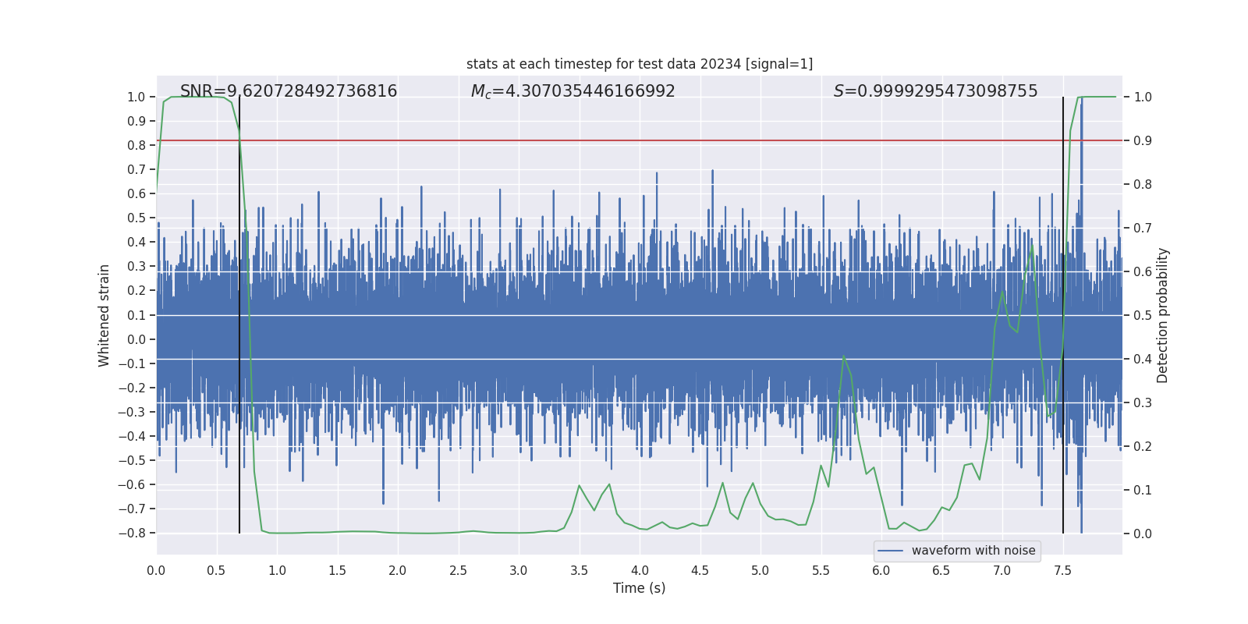This screenshot has height=624, width=1248.
Task: Click the green curve peak near 5.7 s
Action: pyautogui.click(x=844, y=356)
